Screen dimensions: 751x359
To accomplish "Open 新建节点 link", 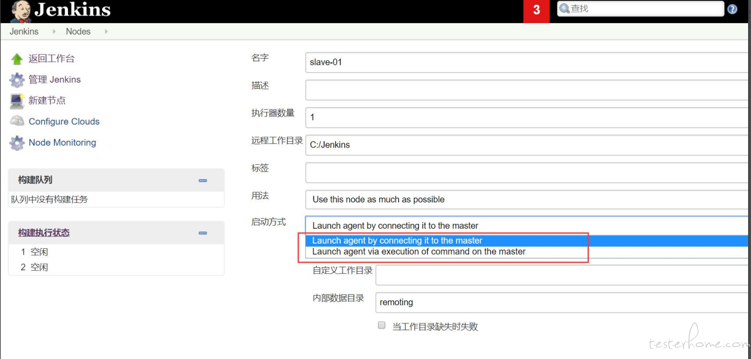I will pos(47,100).
